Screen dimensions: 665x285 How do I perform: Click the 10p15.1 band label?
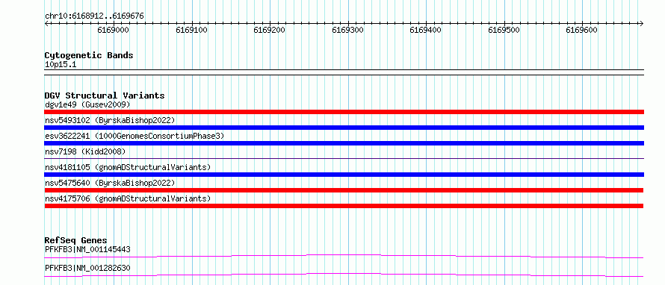(x=61, y=65)
